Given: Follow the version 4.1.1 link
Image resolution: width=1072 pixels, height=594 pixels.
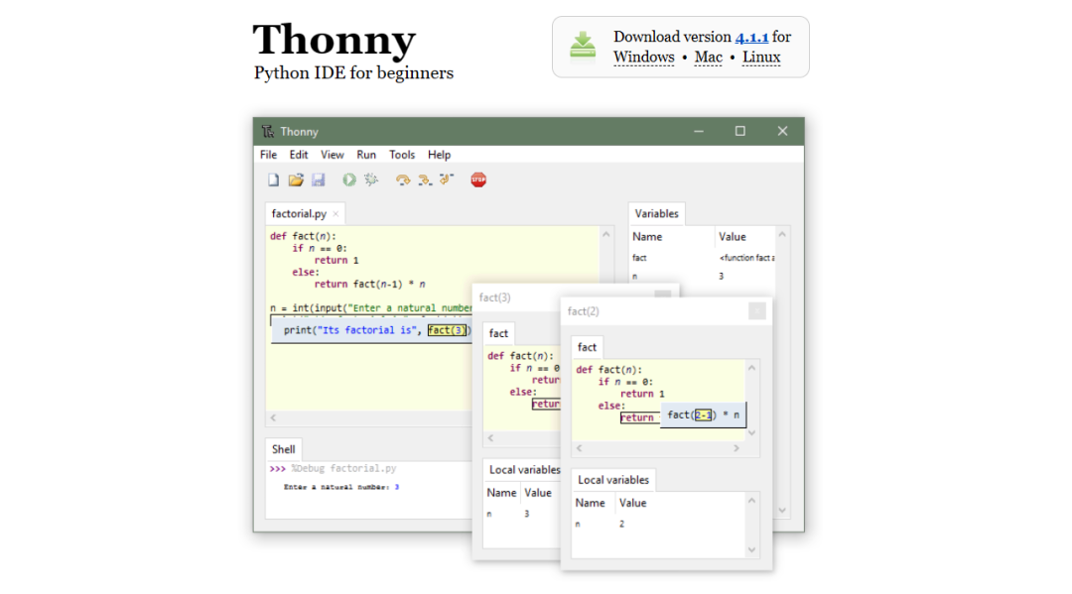Looking at the screenshot, I should point(751,37).
